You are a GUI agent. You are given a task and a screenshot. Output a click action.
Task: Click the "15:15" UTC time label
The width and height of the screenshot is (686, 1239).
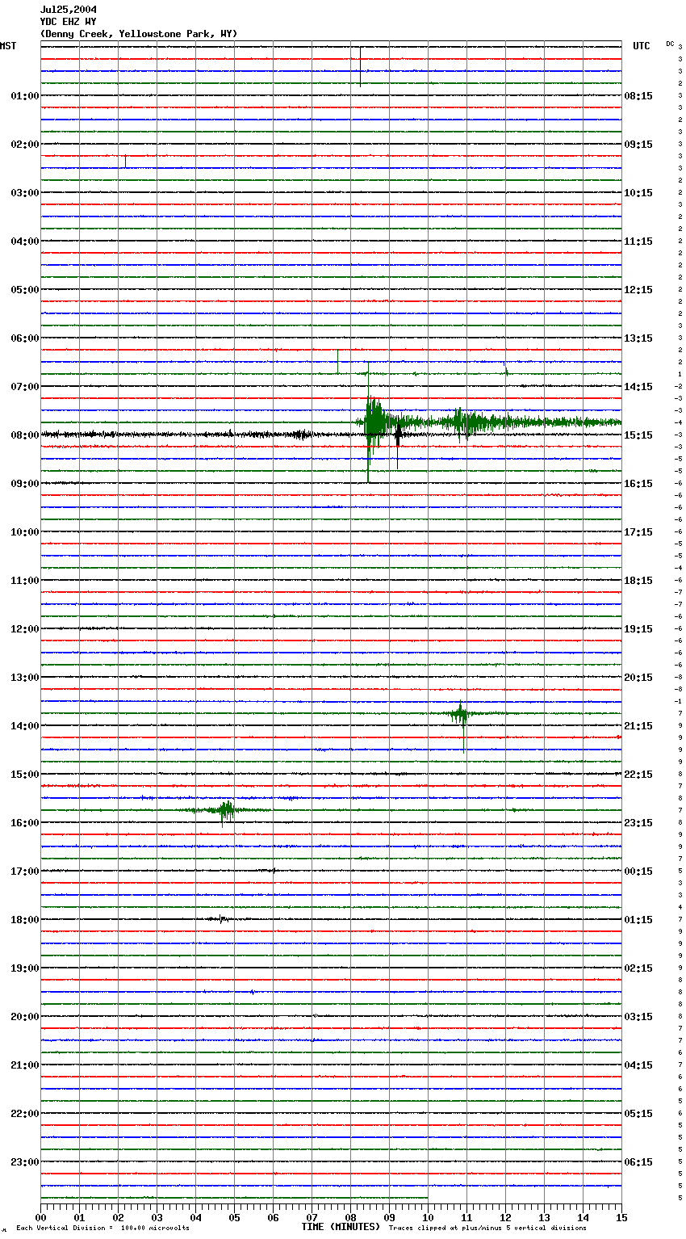pos(638,435)
